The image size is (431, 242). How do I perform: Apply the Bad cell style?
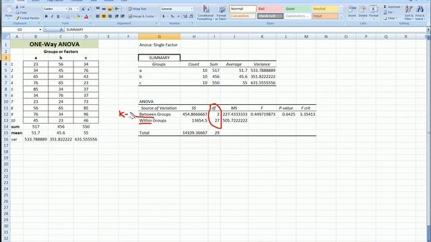(x=270, y=9)
